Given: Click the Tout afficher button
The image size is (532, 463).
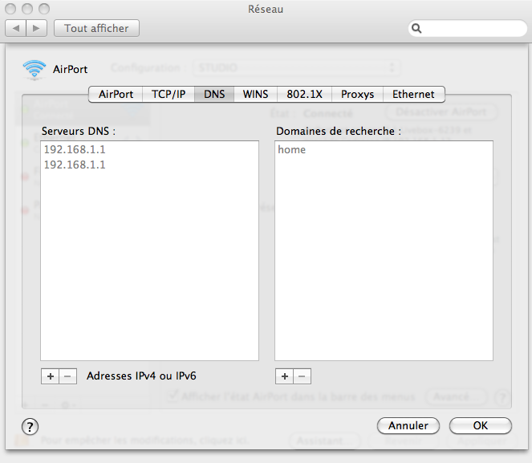Looking at the screenshot, I should point(96,28).
